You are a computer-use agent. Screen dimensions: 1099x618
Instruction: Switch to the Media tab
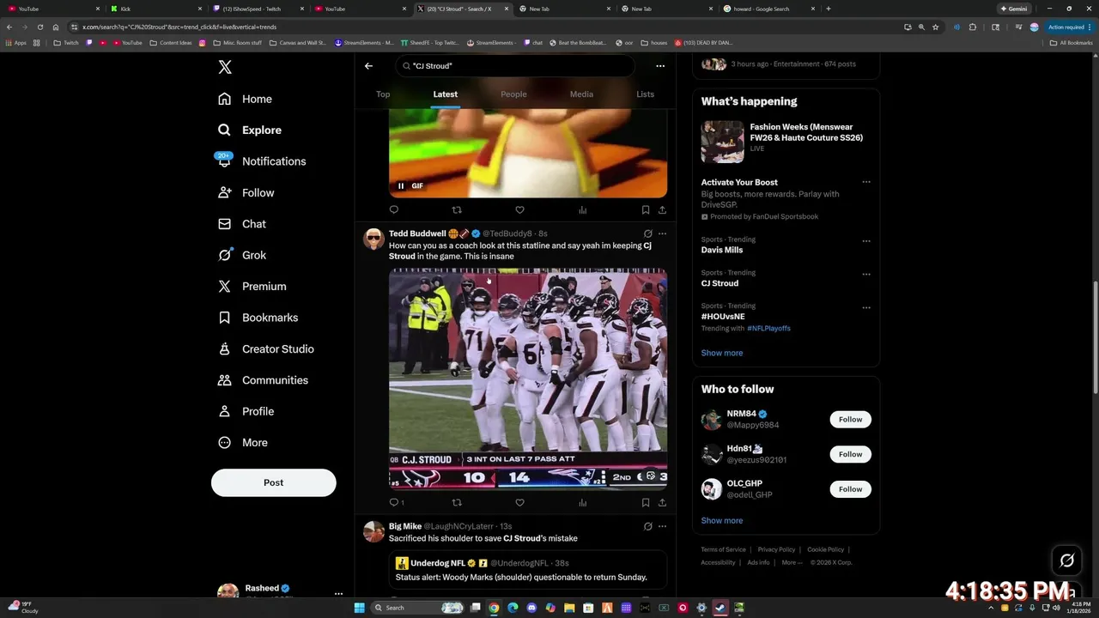pos(581,94)
